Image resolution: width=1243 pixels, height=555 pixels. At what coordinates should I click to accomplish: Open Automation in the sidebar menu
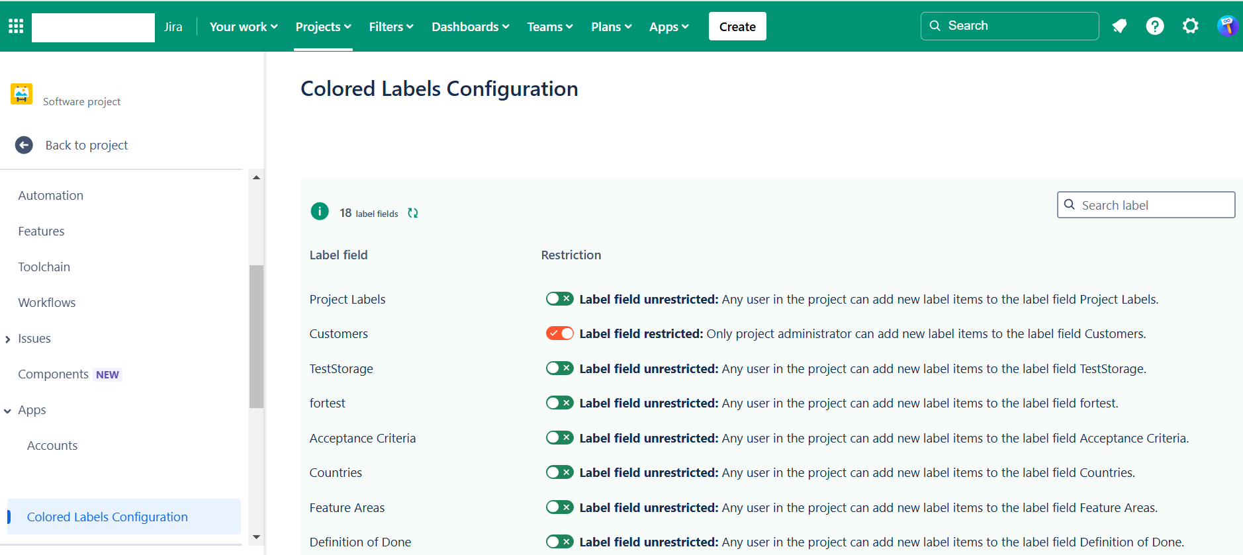coord(51,196)
